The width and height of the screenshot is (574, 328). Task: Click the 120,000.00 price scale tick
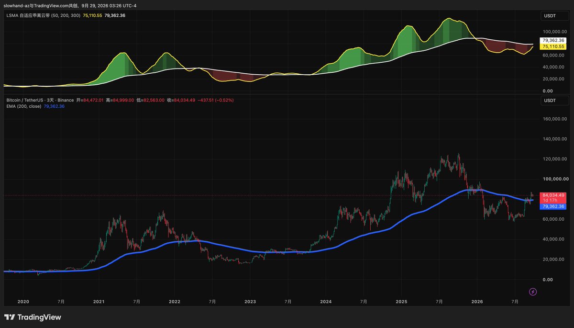point(555,159)
